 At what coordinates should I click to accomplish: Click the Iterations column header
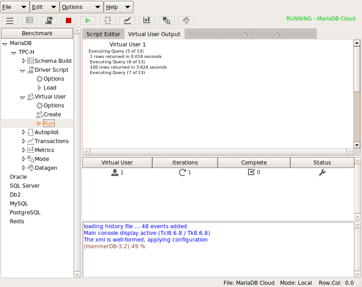[x=185, y=163]
